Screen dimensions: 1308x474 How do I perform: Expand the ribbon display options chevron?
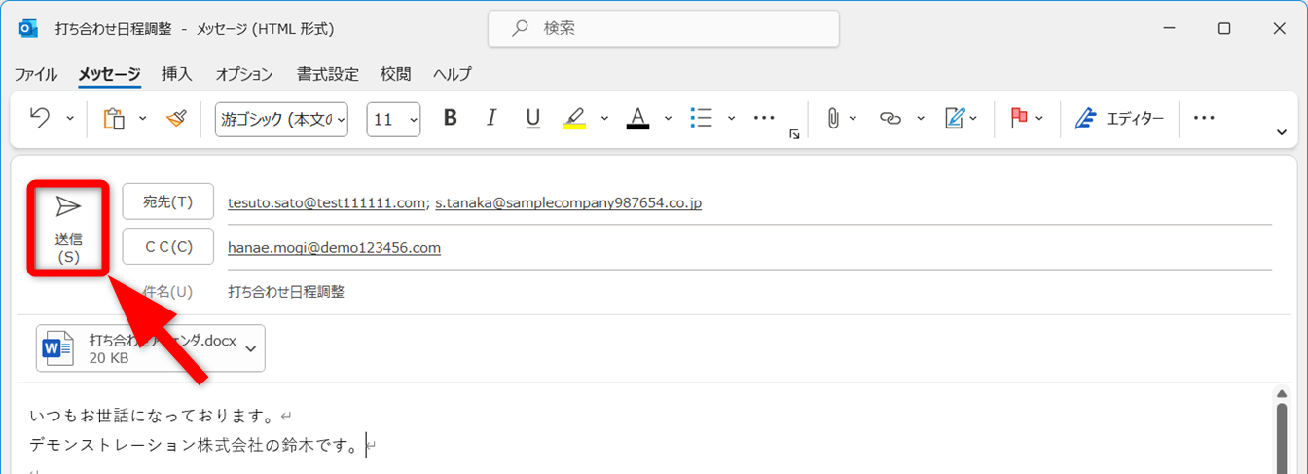click(x=1282, y=132)
